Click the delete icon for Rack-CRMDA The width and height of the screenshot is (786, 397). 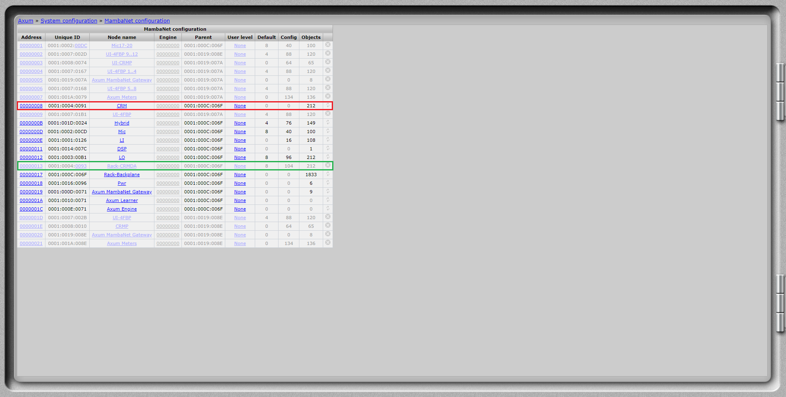[328, 166]
